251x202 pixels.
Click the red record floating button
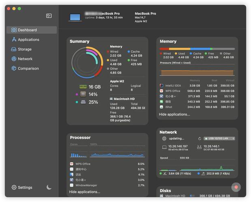click(x=236, y=187)
